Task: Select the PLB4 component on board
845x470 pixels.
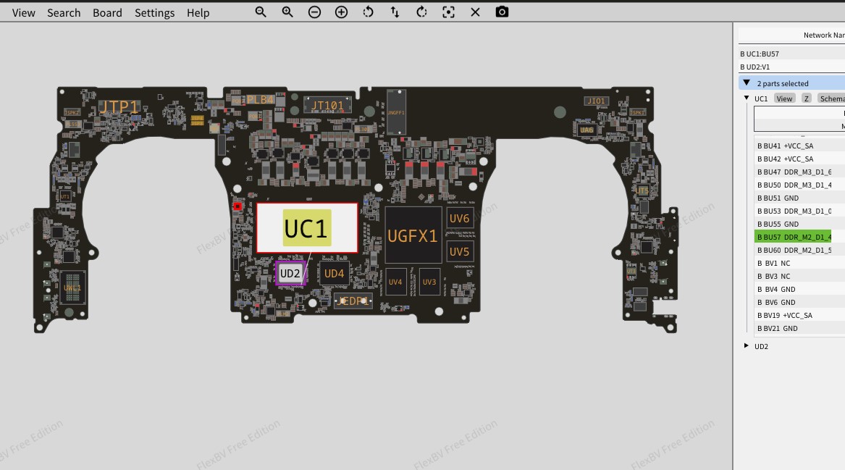Action: click(260, 100)
